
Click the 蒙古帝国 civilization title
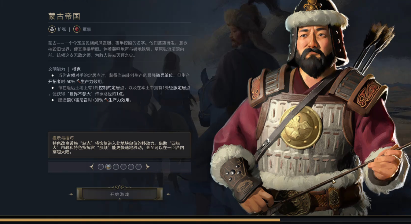[x=64, y=16]
